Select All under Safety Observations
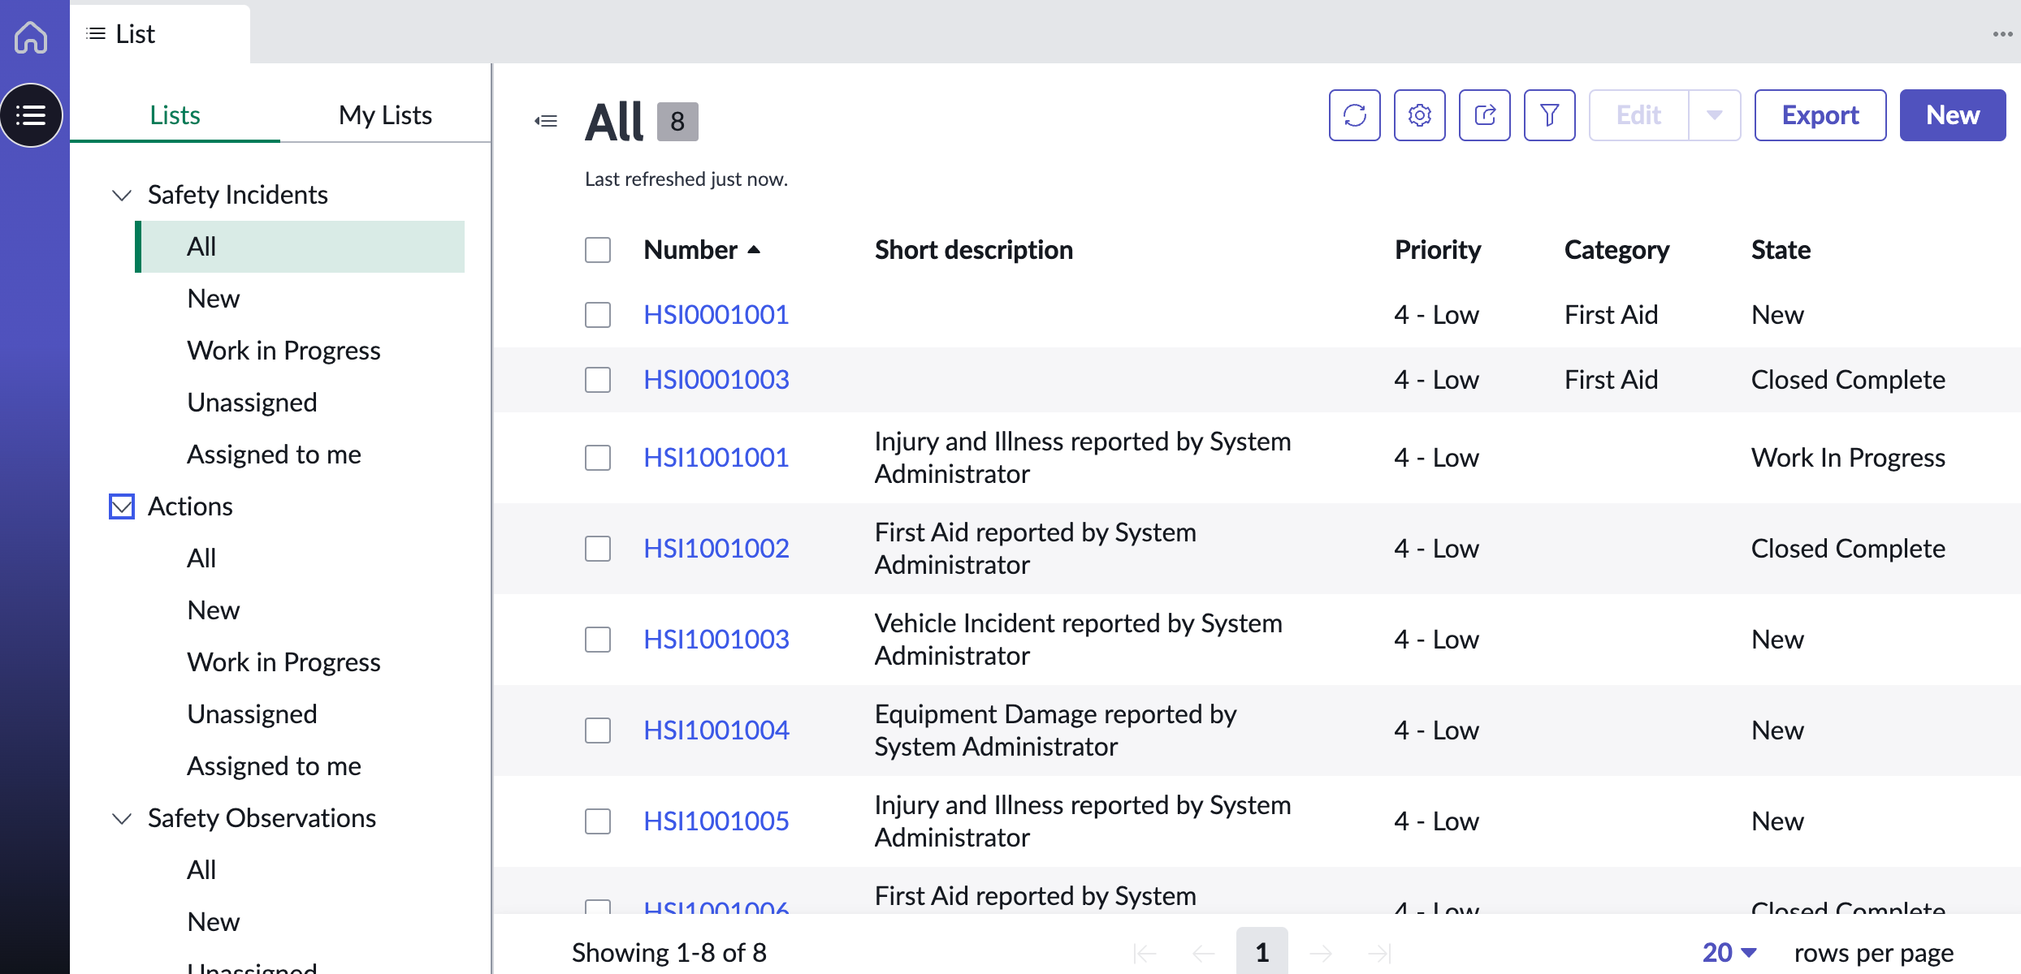Viewport: 2021px width, 974px height. (x=201, y=870)
